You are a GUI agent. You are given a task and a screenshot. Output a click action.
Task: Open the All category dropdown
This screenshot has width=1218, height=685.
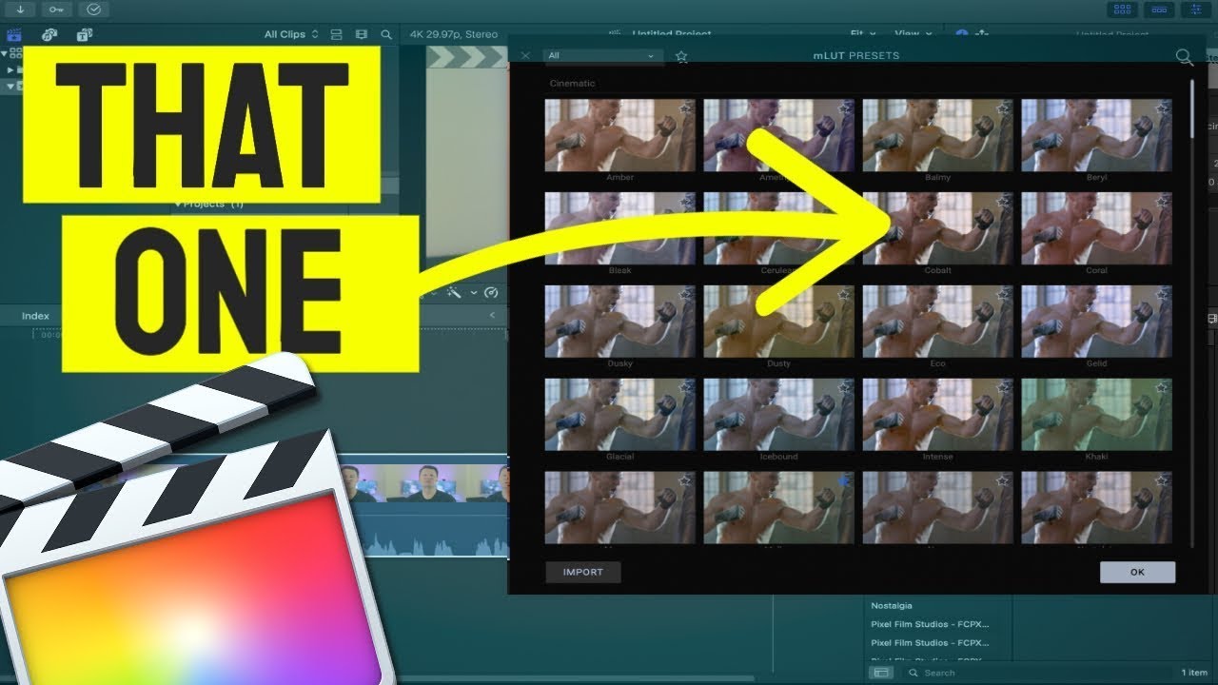click(x=601, y=56)
